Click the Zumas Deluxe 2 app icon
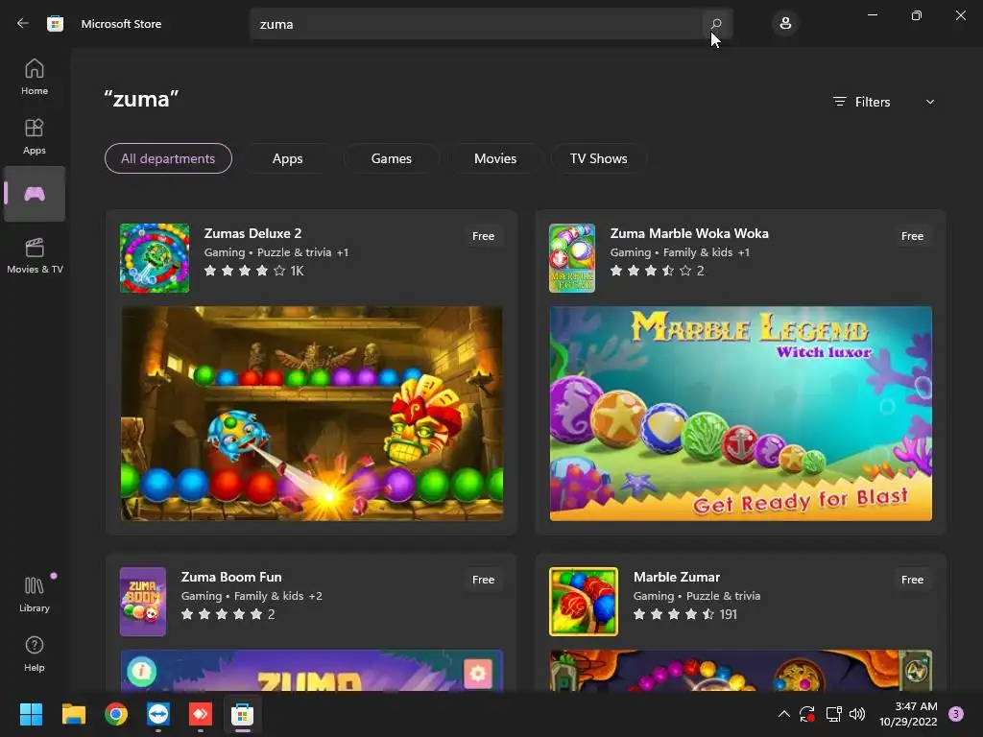Screen dimensions: 983x737 [x=155, y=257]
